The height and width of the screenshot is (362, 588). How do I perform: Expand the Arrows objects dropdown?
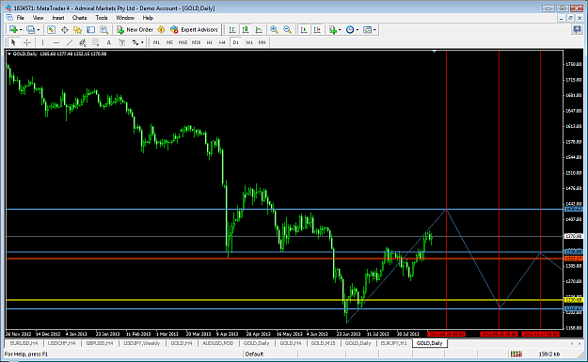click(142, 42)
